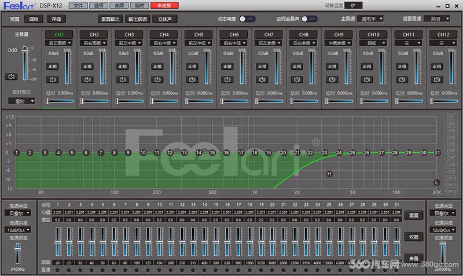
Task: Open low-pass slope 12dB/Oct dropdown
Action: coord(443,230)
